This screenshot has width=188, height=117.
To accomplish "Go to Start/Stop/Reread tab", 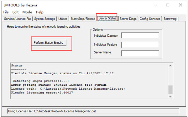I will [x=83, y=19].
